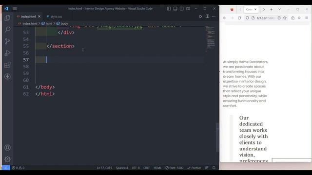
Task: Click the tracking protection shield icon
Action: [x=247, y=18]
